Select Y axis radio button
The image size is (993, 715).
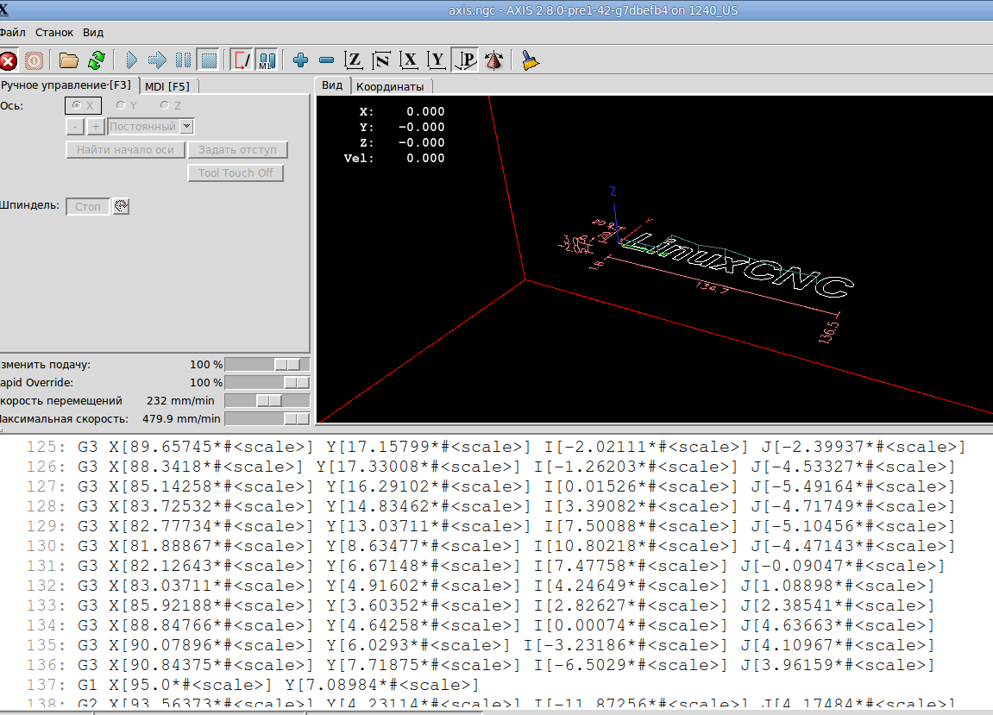click(x=127, y=106)
